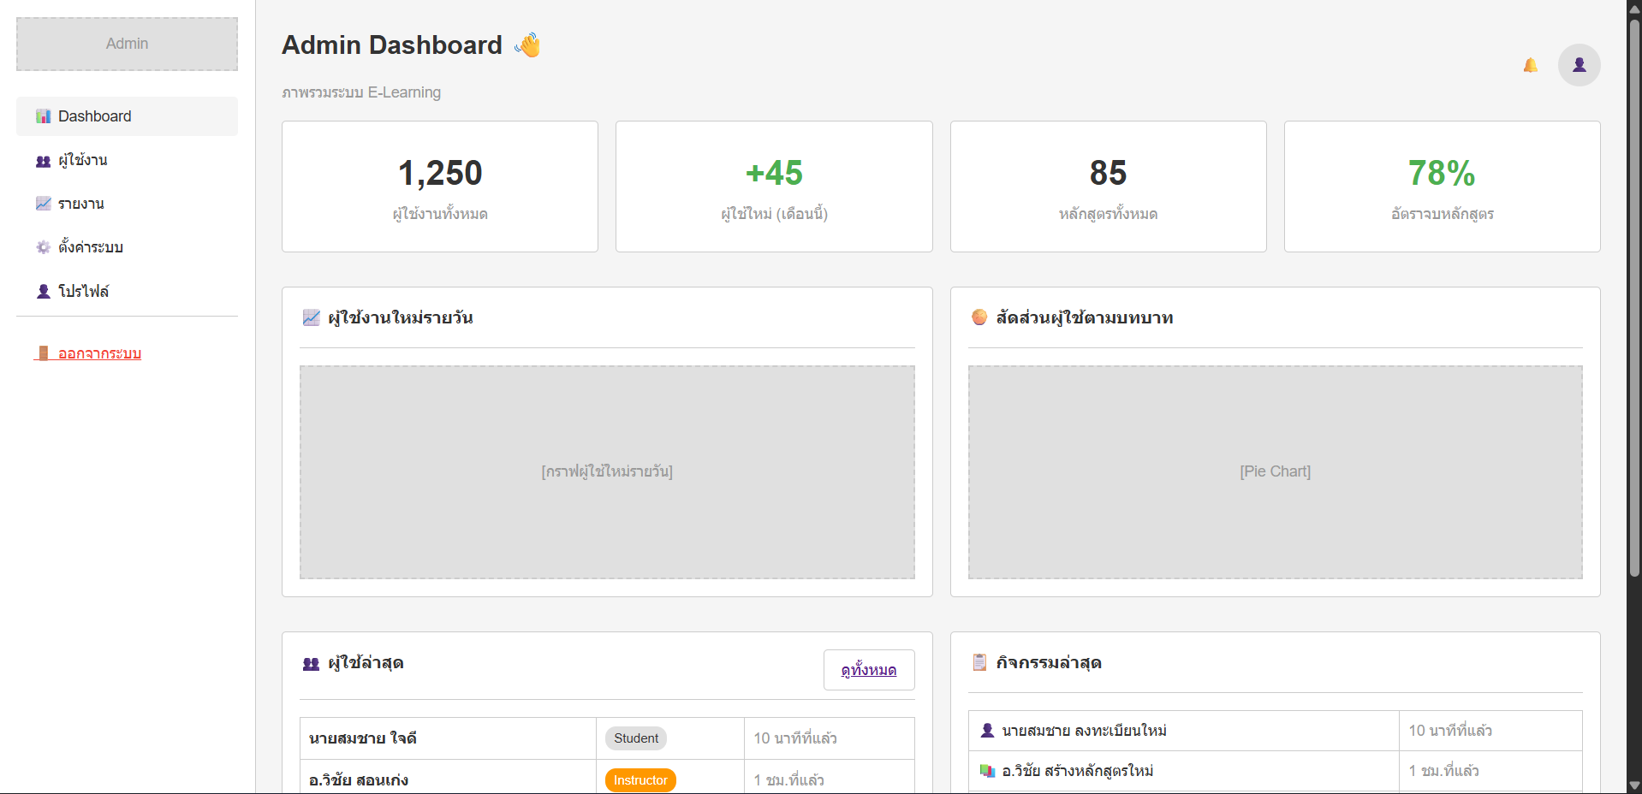Click the โปรไฟล์ person icon in sidebar
Screen dimensions: 1642x794
click(x=43, y=291)
